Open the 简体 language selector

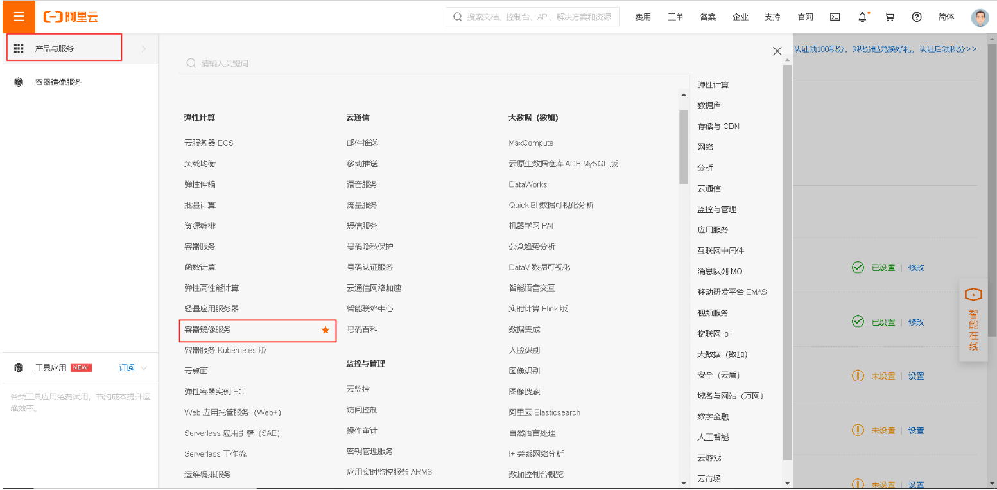946,17
